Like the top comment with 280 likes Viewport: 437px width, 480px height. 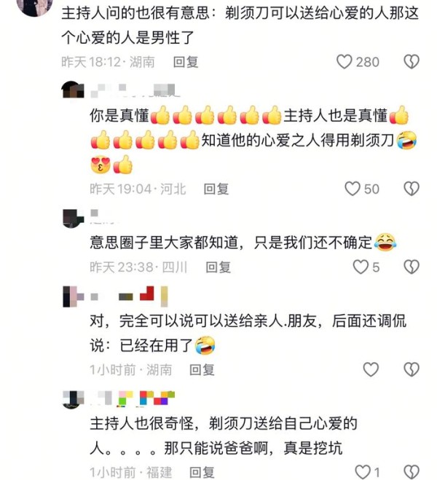tap(345, 61)
